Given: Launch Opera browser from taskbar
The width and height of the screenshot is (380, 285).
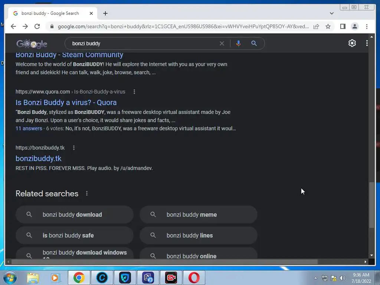Looking at the screenshot, I should pyautogui.click(x=194, y=278).
